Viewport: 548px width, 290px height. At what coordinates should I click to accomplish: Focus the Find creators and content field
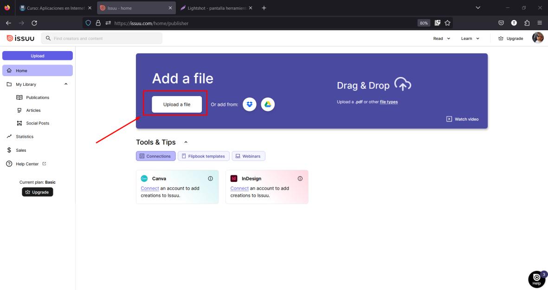(x=102, y=39)
